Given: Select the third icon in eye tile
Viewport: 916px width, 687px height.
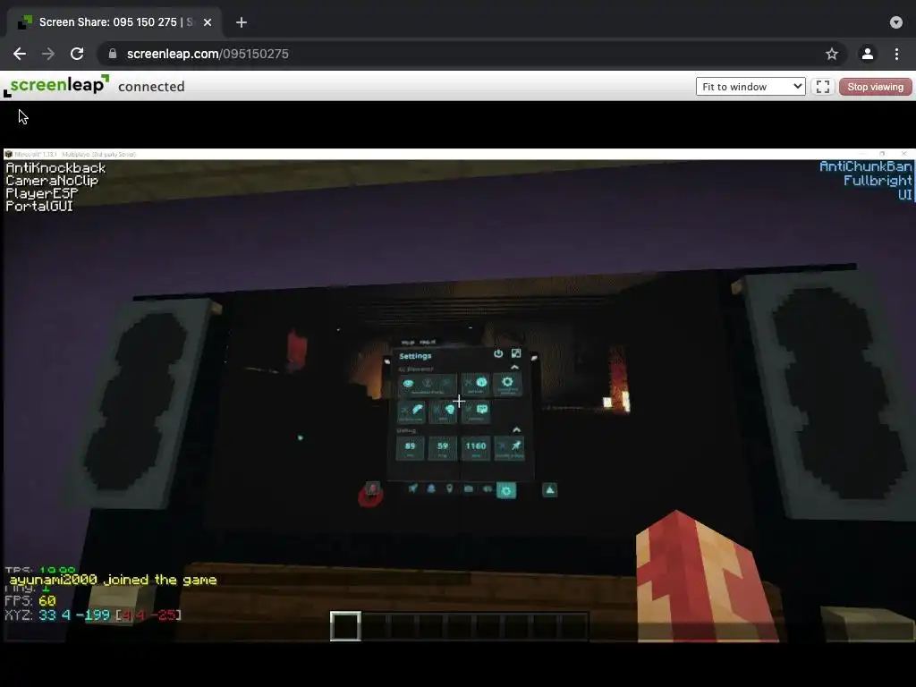Looking at the screenshot, I should point(445,383).
